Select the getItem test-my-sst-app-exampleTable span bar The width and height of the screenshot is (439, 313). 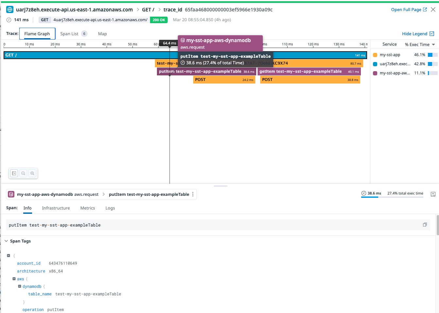pos(309,71)
